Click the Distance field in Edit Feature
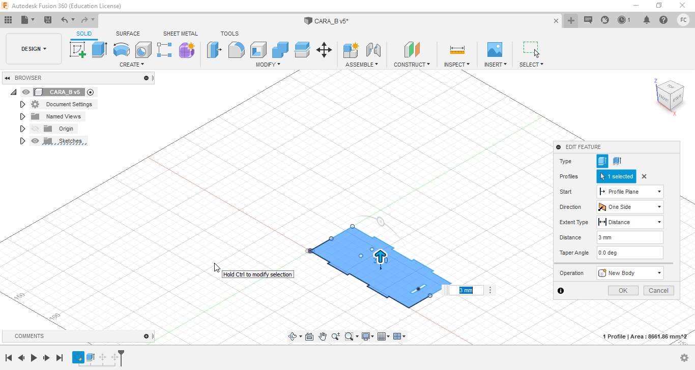This screenshot has width=695, height=370. [630, 237]
